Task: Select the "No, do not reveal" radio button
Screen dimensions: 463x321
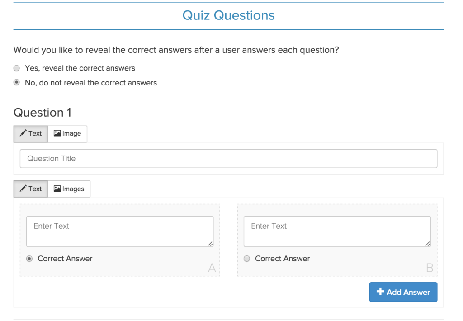Action: click(17, 82)
